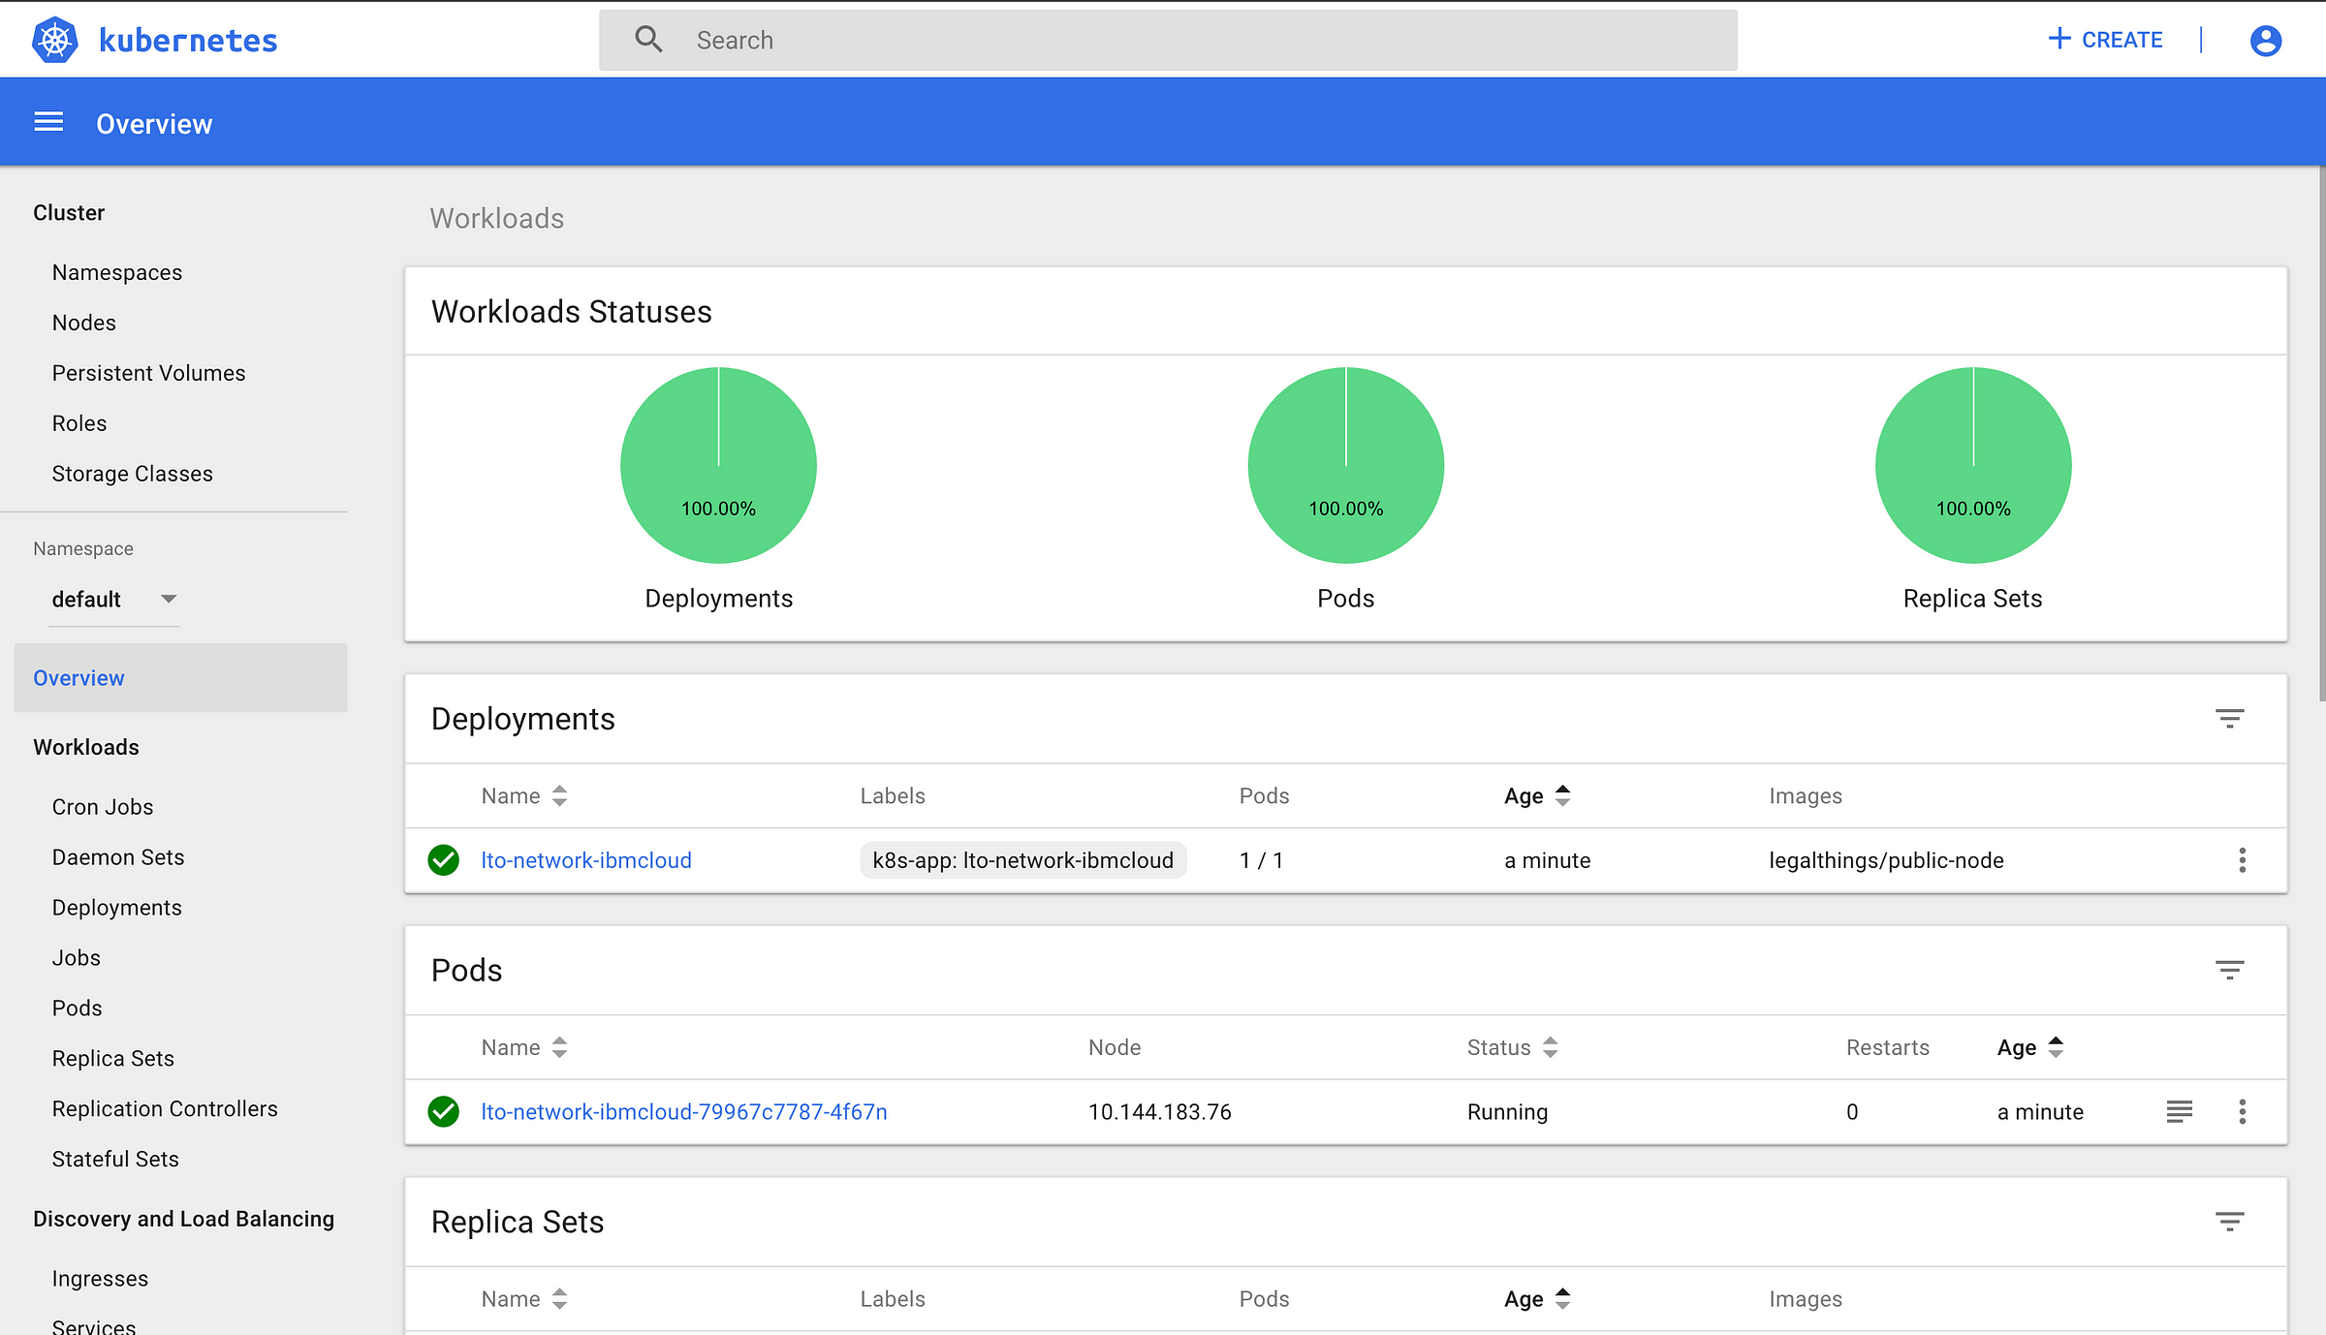The image size is (2326, 1335).
Task: Open the Persistent Volumes menu item
Action: click(148, 372)
